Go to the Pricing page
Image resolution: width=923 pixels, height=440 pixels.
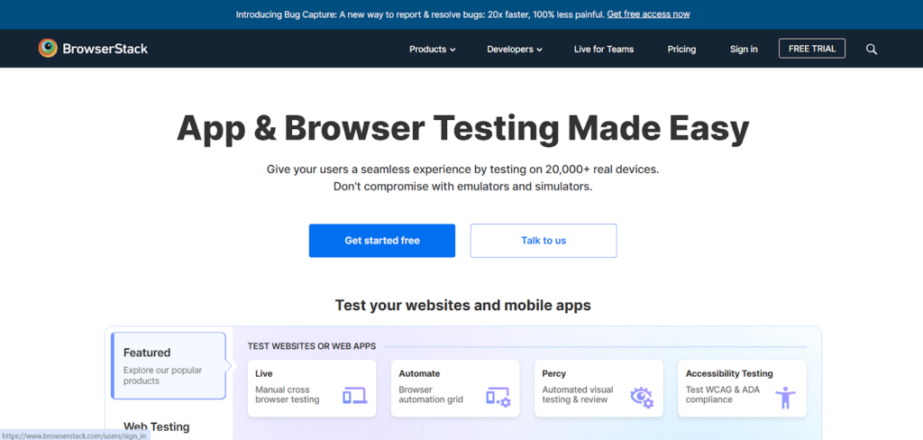click(x=681, y=50)
